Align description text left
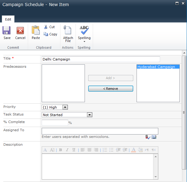The width and height of the screenshot is (187, 182). 83,150
